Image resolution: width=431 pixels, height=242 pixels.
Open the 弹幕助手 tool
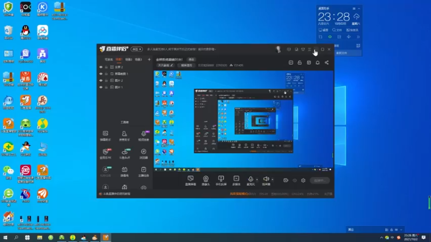105,136
